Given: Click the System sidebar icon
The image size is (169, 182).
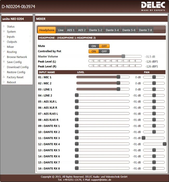Looking at the screenshot, I should [x=4, y=31].
